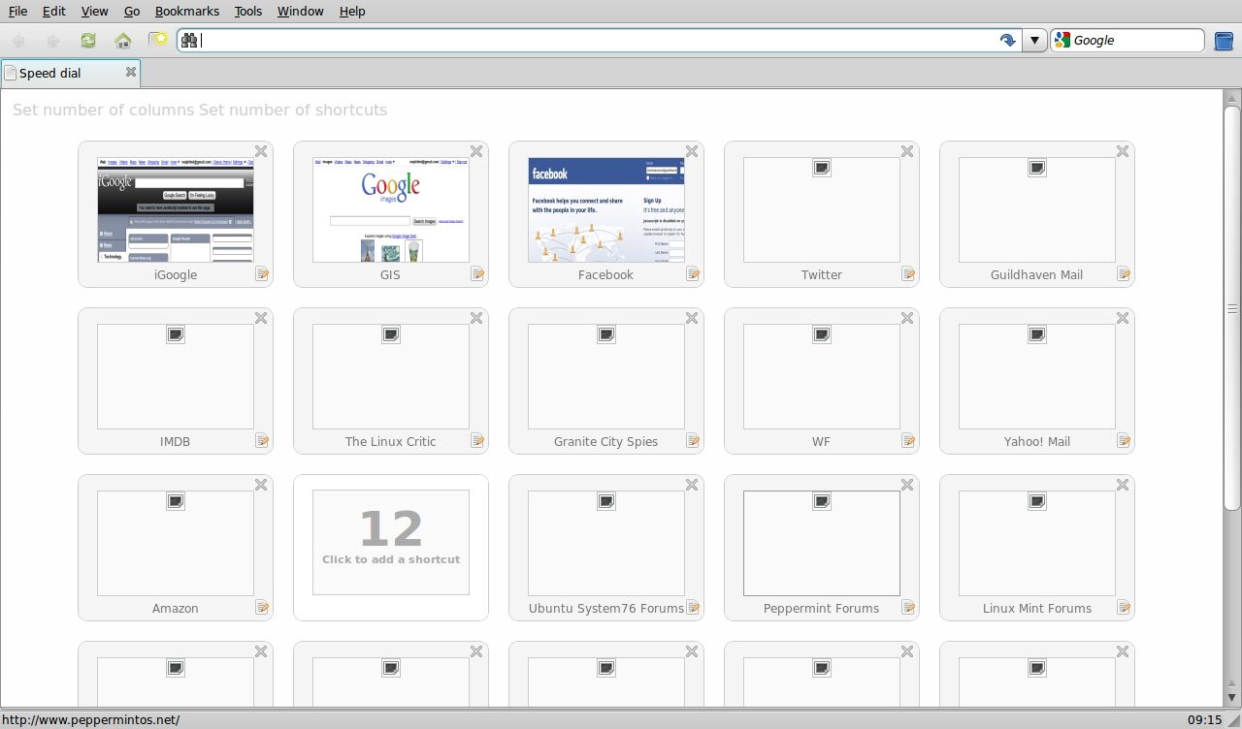Edit the iGoogle shortcut title

tap(262, 274)
